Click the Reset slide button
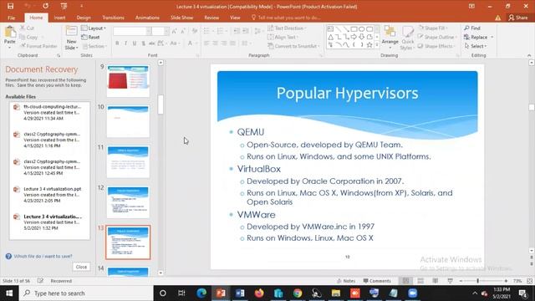The width and height of the screenshot is (535, 301). click(x=91, y=37)
